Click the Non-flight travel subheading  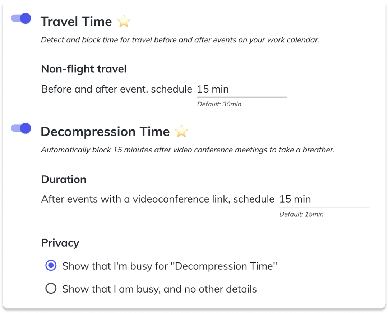[84, 69]
